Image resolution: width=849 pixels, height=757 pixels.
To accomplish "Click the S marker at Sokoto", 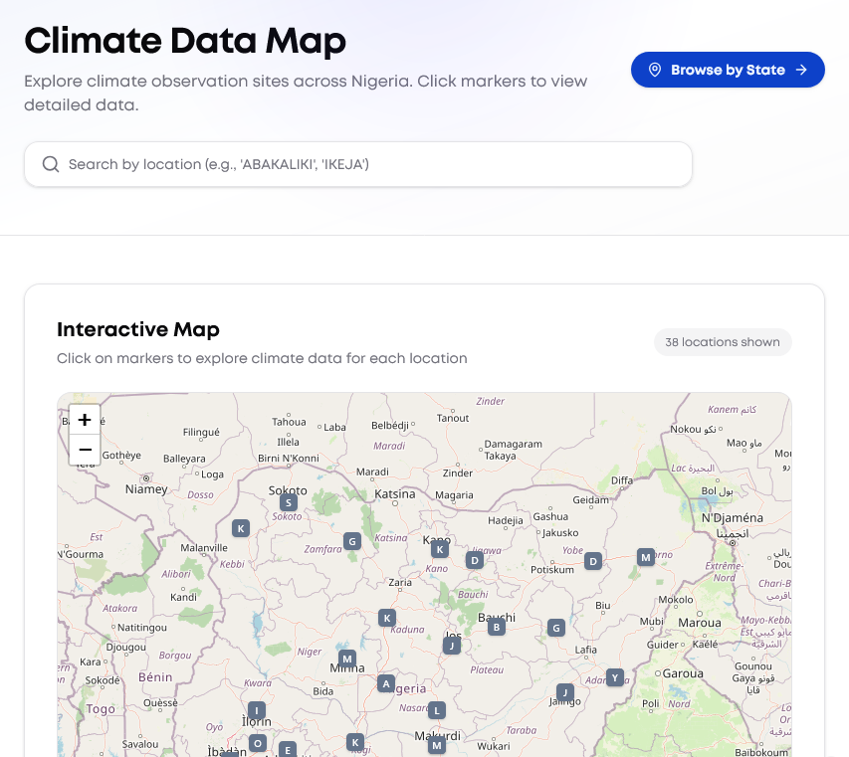I will (x=289, y=502).
